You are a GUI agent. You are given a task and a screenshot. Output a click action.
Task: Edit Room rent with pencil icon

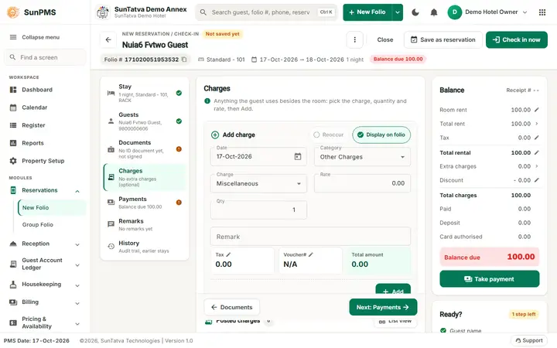pyautogui.click(x=536, y=110)
